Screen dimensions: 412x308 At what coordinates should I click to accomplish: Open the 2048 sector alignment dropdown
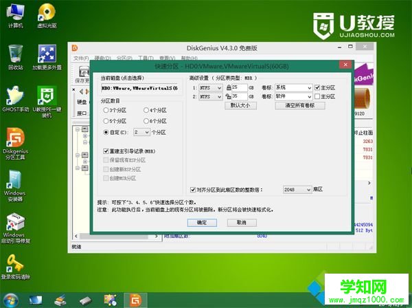pyautogui.click(x=297, y=190)
